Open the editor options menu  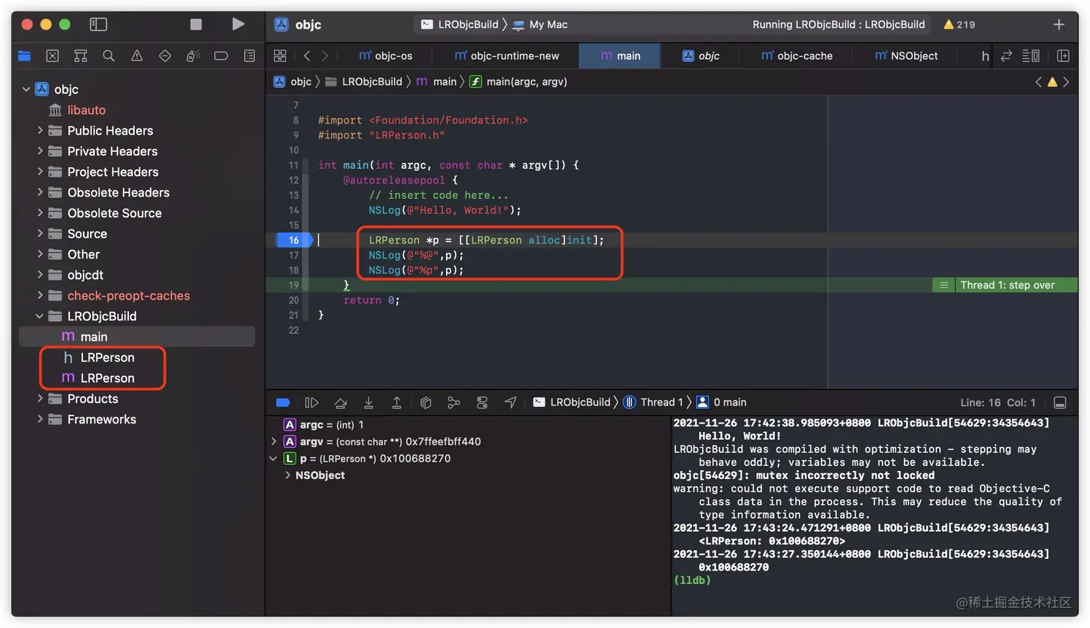[x=1031, y=55]
